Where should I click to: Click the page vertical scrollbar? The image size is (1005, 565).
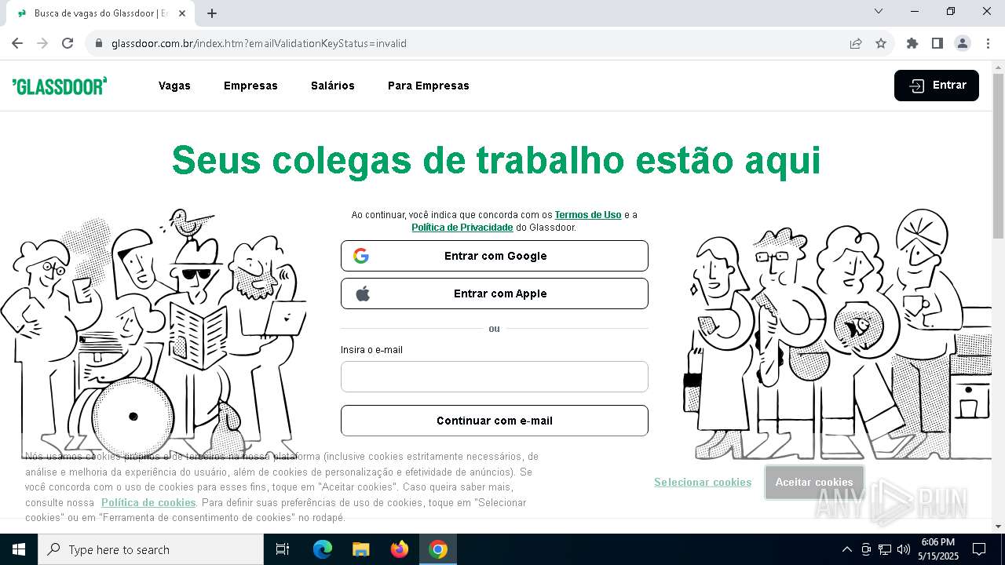click(998, 157)
